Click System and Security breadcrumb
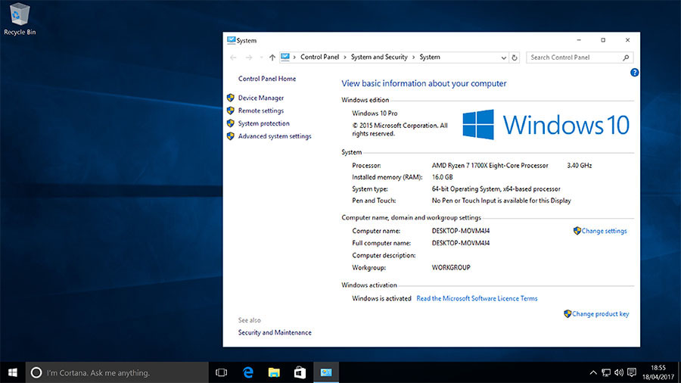 tap(379, 57)
